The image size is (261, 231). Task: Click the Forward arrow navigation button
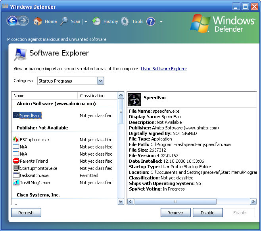(x=23, y=21)
